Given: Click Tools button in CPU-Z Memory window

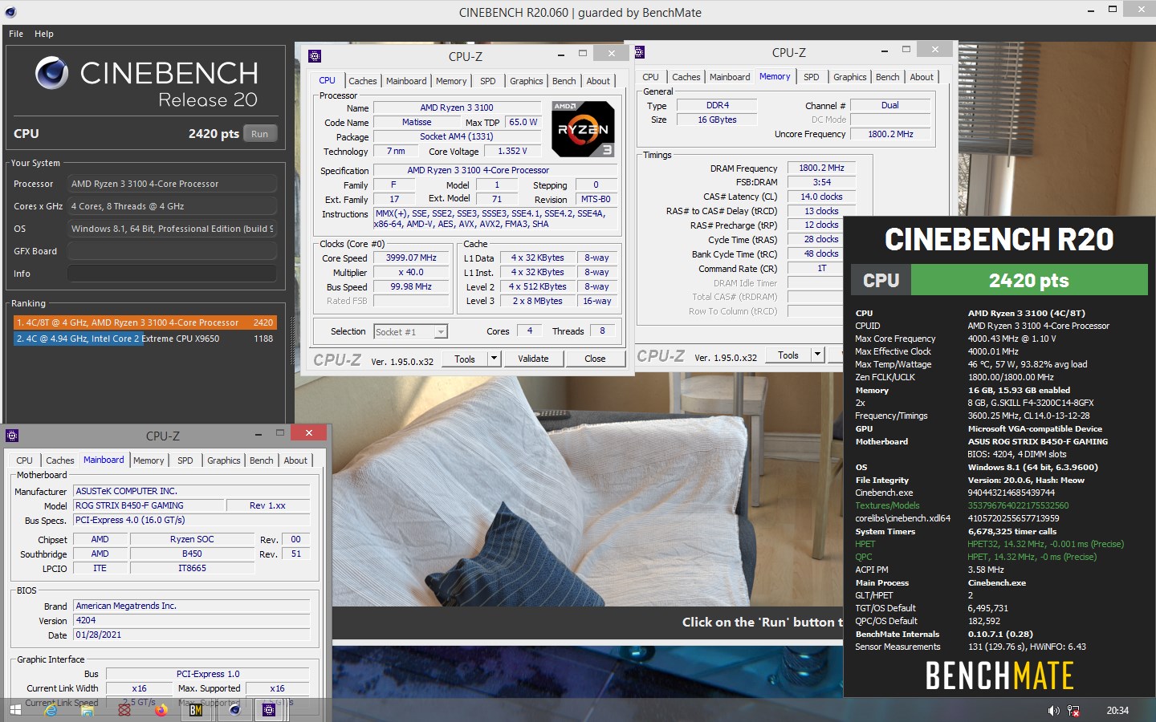Looking at the screenshot, I should pyautogui.click(x=788, y=355).
